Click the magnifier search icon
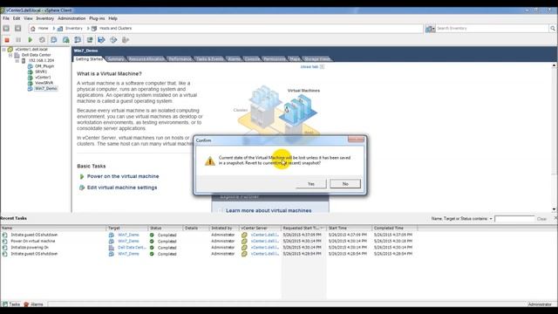 click(x=553, y=28)
